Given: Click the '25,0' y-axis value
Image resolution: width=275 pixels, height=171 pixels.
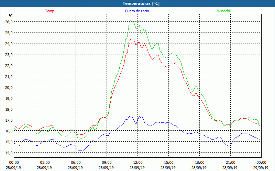Looking at the screenshot, I should click(x=9, y=33).
